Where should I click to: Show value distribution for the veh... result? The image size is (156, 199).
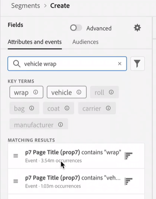tap(129, 181)
